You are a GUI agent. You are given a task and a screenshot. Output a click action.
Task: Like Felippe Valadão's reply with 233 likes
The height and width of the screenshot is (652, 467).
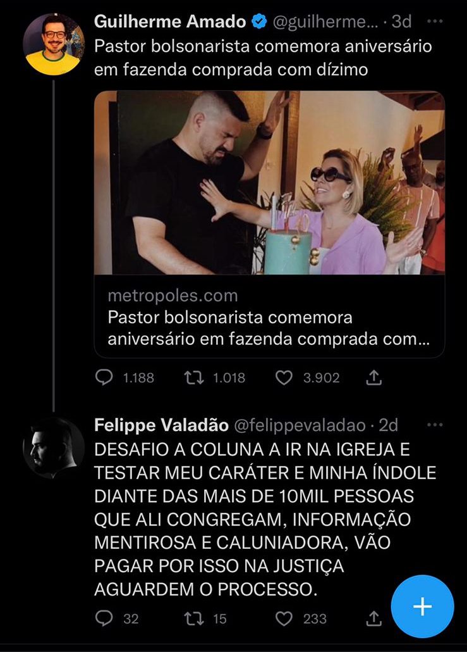point(284,618)
